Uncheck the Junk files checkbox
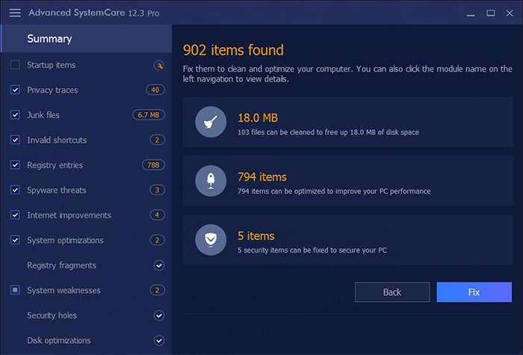Screen dimensions: 523x355 (x=15, y=114)
